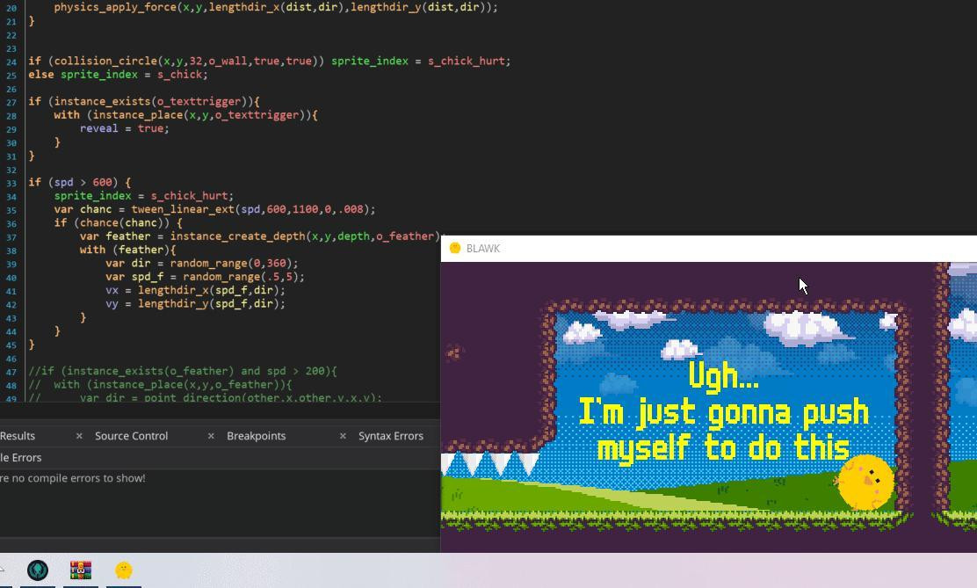Open GameMaker from the taskbar
The width and height of the screenshot is (977, 588).
(x=38, y=570)
